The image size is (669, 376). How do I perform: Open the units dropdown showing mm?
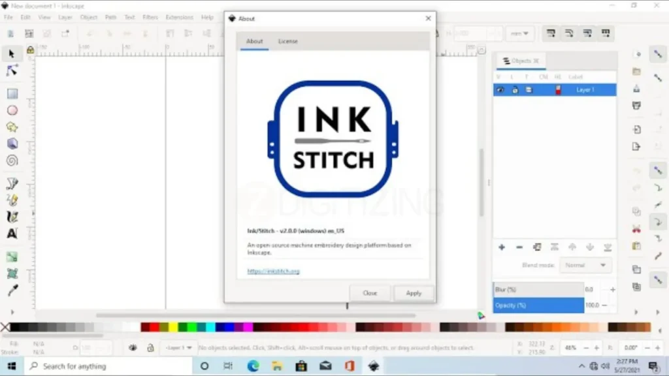(x=520, y=33)
